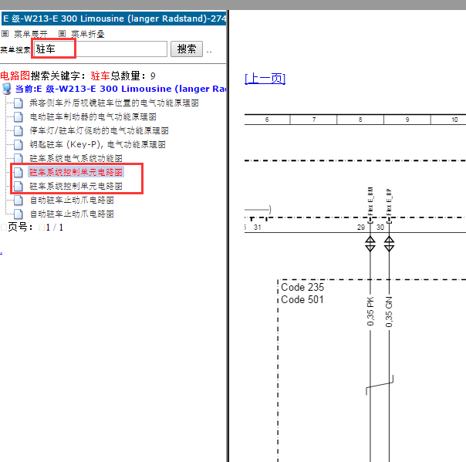Viewport: 466px width, 462px height.
Task: Open 电动驻车制动器的电气功能原理图
Action: 93,116
